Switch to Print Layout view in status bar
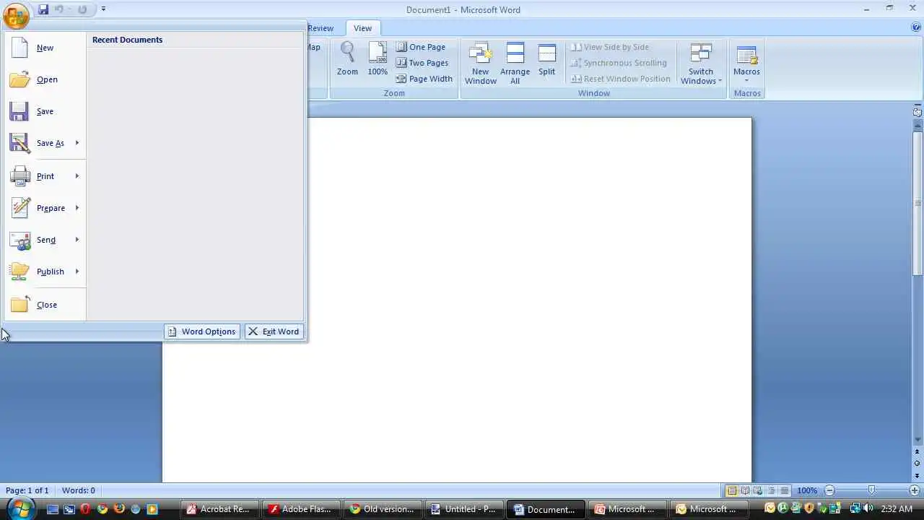The height and width of the screenshot is (520, 924). tap(732, 490)
